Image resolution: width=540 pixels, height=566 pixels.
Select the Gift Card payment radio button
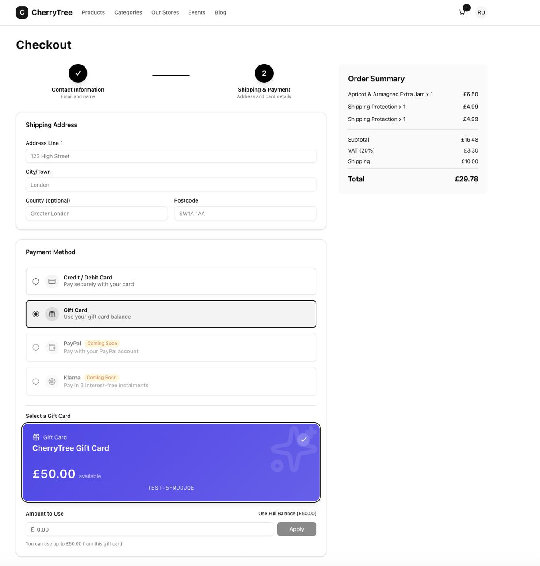35,314
